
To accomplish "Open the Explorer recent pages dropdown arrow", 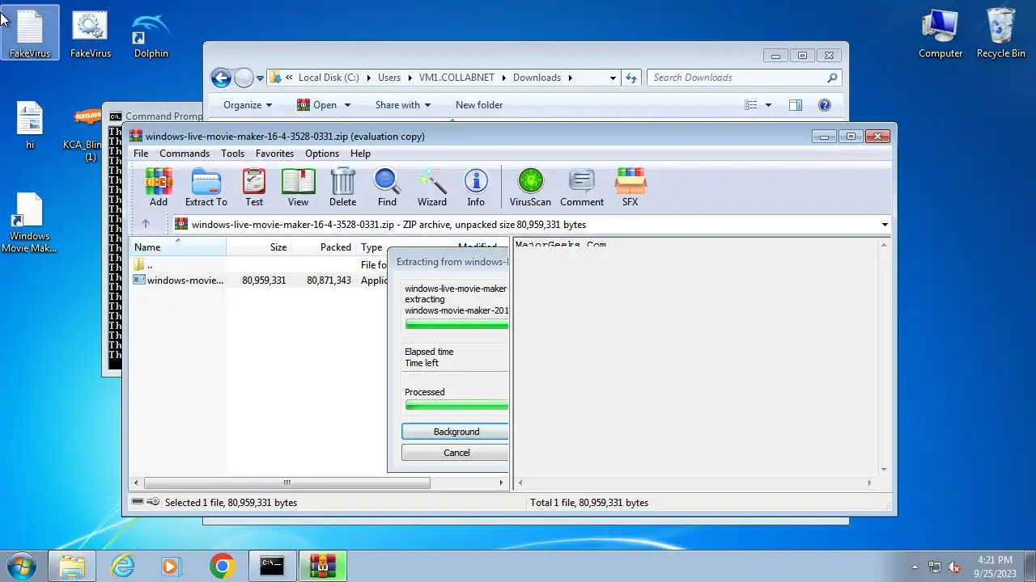I will (x=260, y=78).
